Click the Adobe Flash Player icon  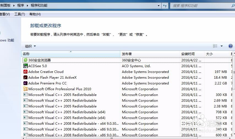[26, 77]
